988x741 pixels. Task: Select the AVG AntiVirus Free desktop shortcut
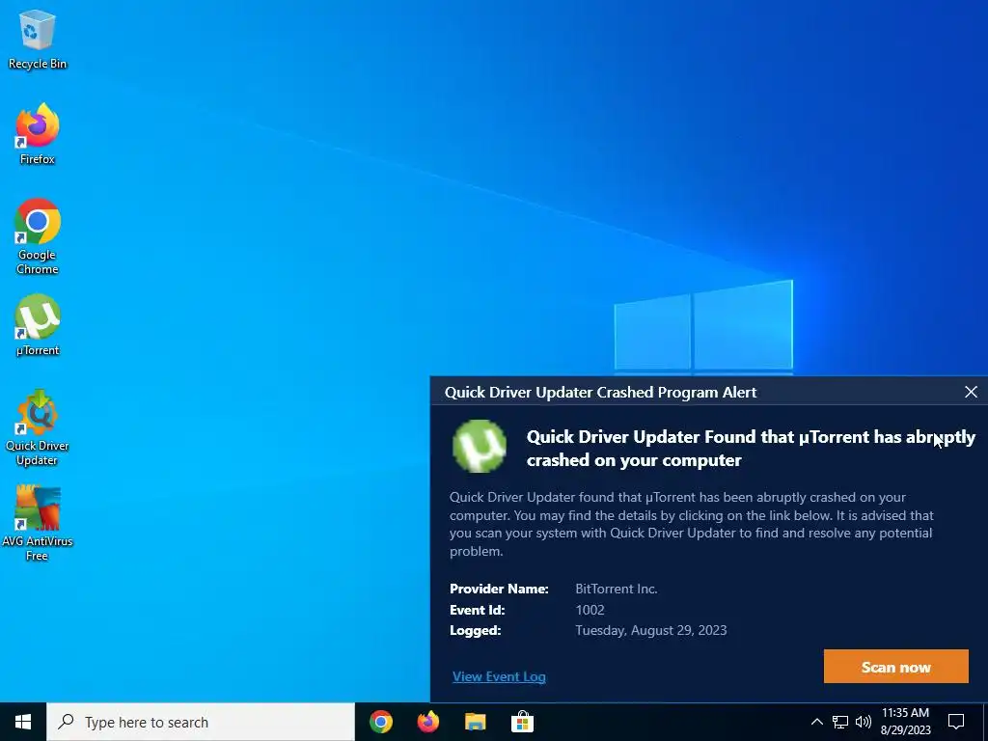click(x=38, y=523)
